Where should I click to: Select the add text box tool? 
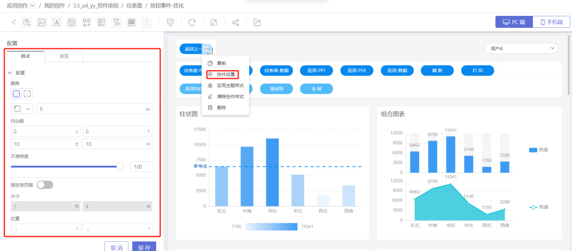click(57, 23)
